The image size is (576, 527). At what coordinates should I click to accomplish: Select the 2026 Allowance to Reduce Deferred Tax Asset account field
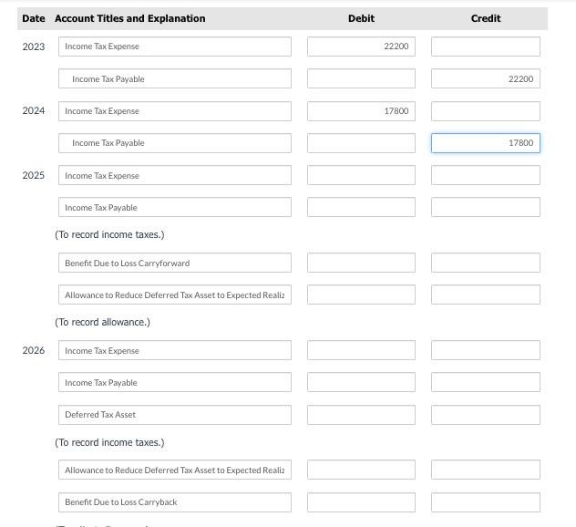coord(175,470)
